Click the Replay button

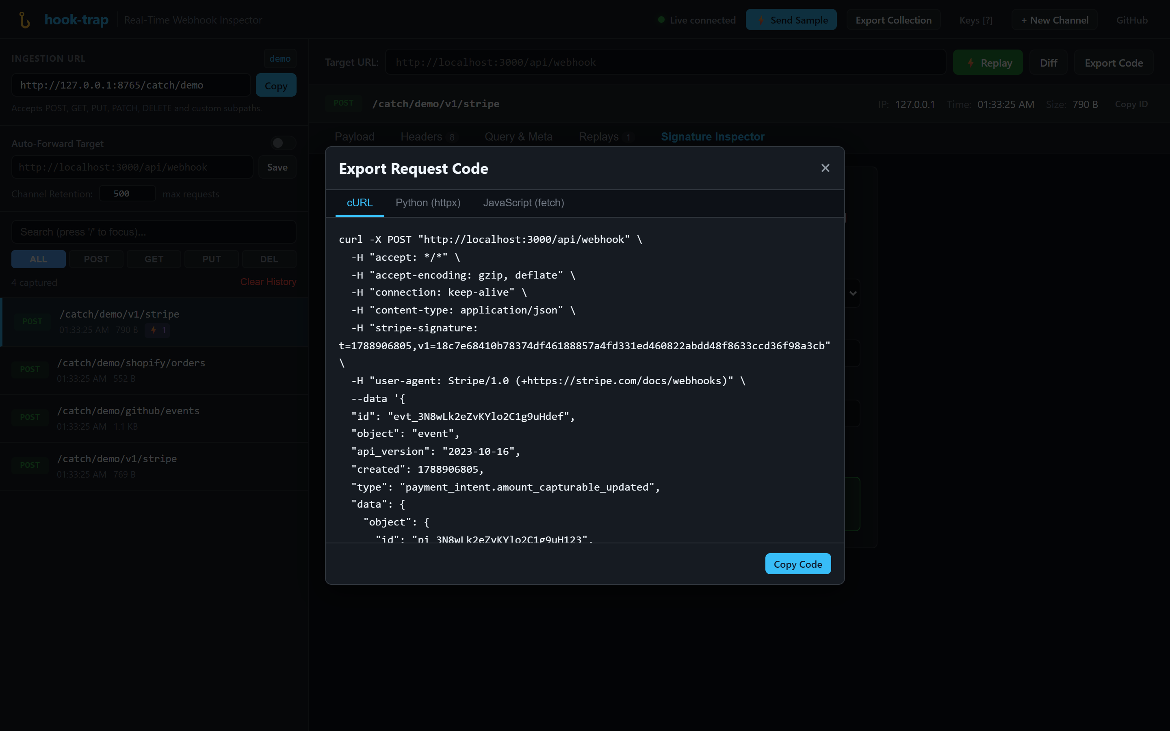click(988, 63)
